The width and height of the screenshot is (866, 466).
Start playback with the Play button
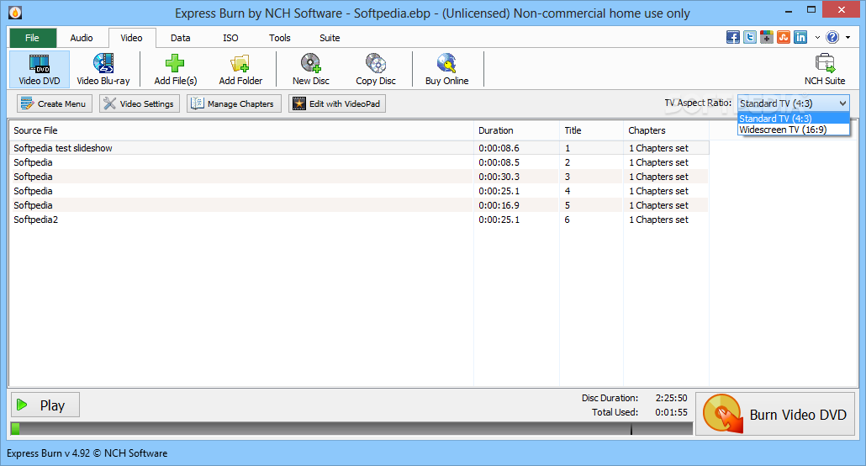pyautogui.click(x=45, y=405)
